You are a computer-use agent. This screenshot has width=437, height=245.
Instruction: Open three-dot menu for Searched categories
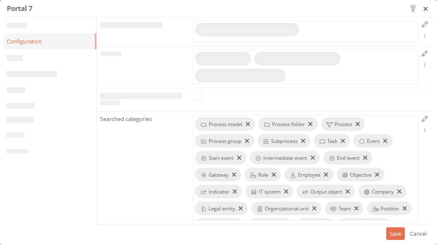425,130
